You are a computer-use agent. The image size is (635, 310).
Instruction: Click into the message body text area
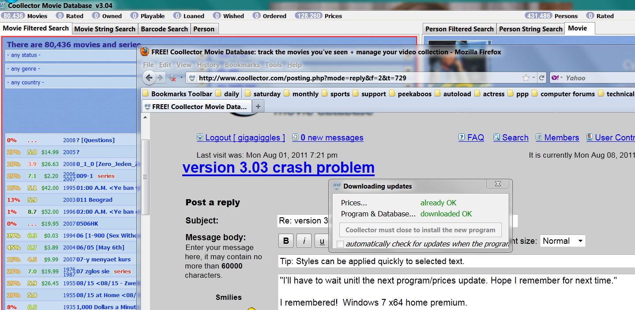coord(456,291)
